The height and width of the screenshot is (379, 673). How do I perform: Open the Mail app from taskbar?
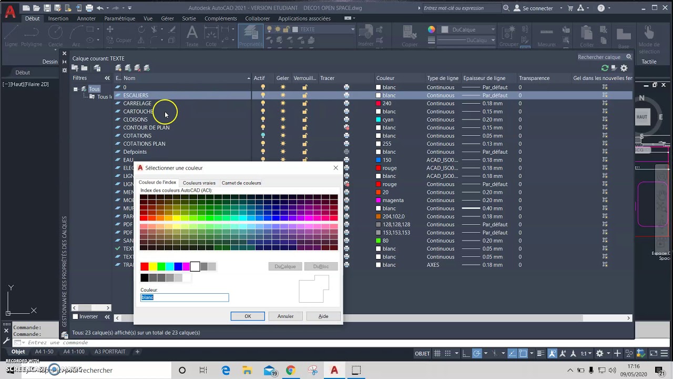pyautogui.click(x=270, y=370)
